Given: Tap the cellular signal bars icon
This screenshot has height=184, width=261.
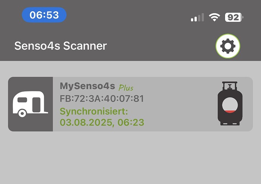Looking at the screenshot, I should (197, 17).
